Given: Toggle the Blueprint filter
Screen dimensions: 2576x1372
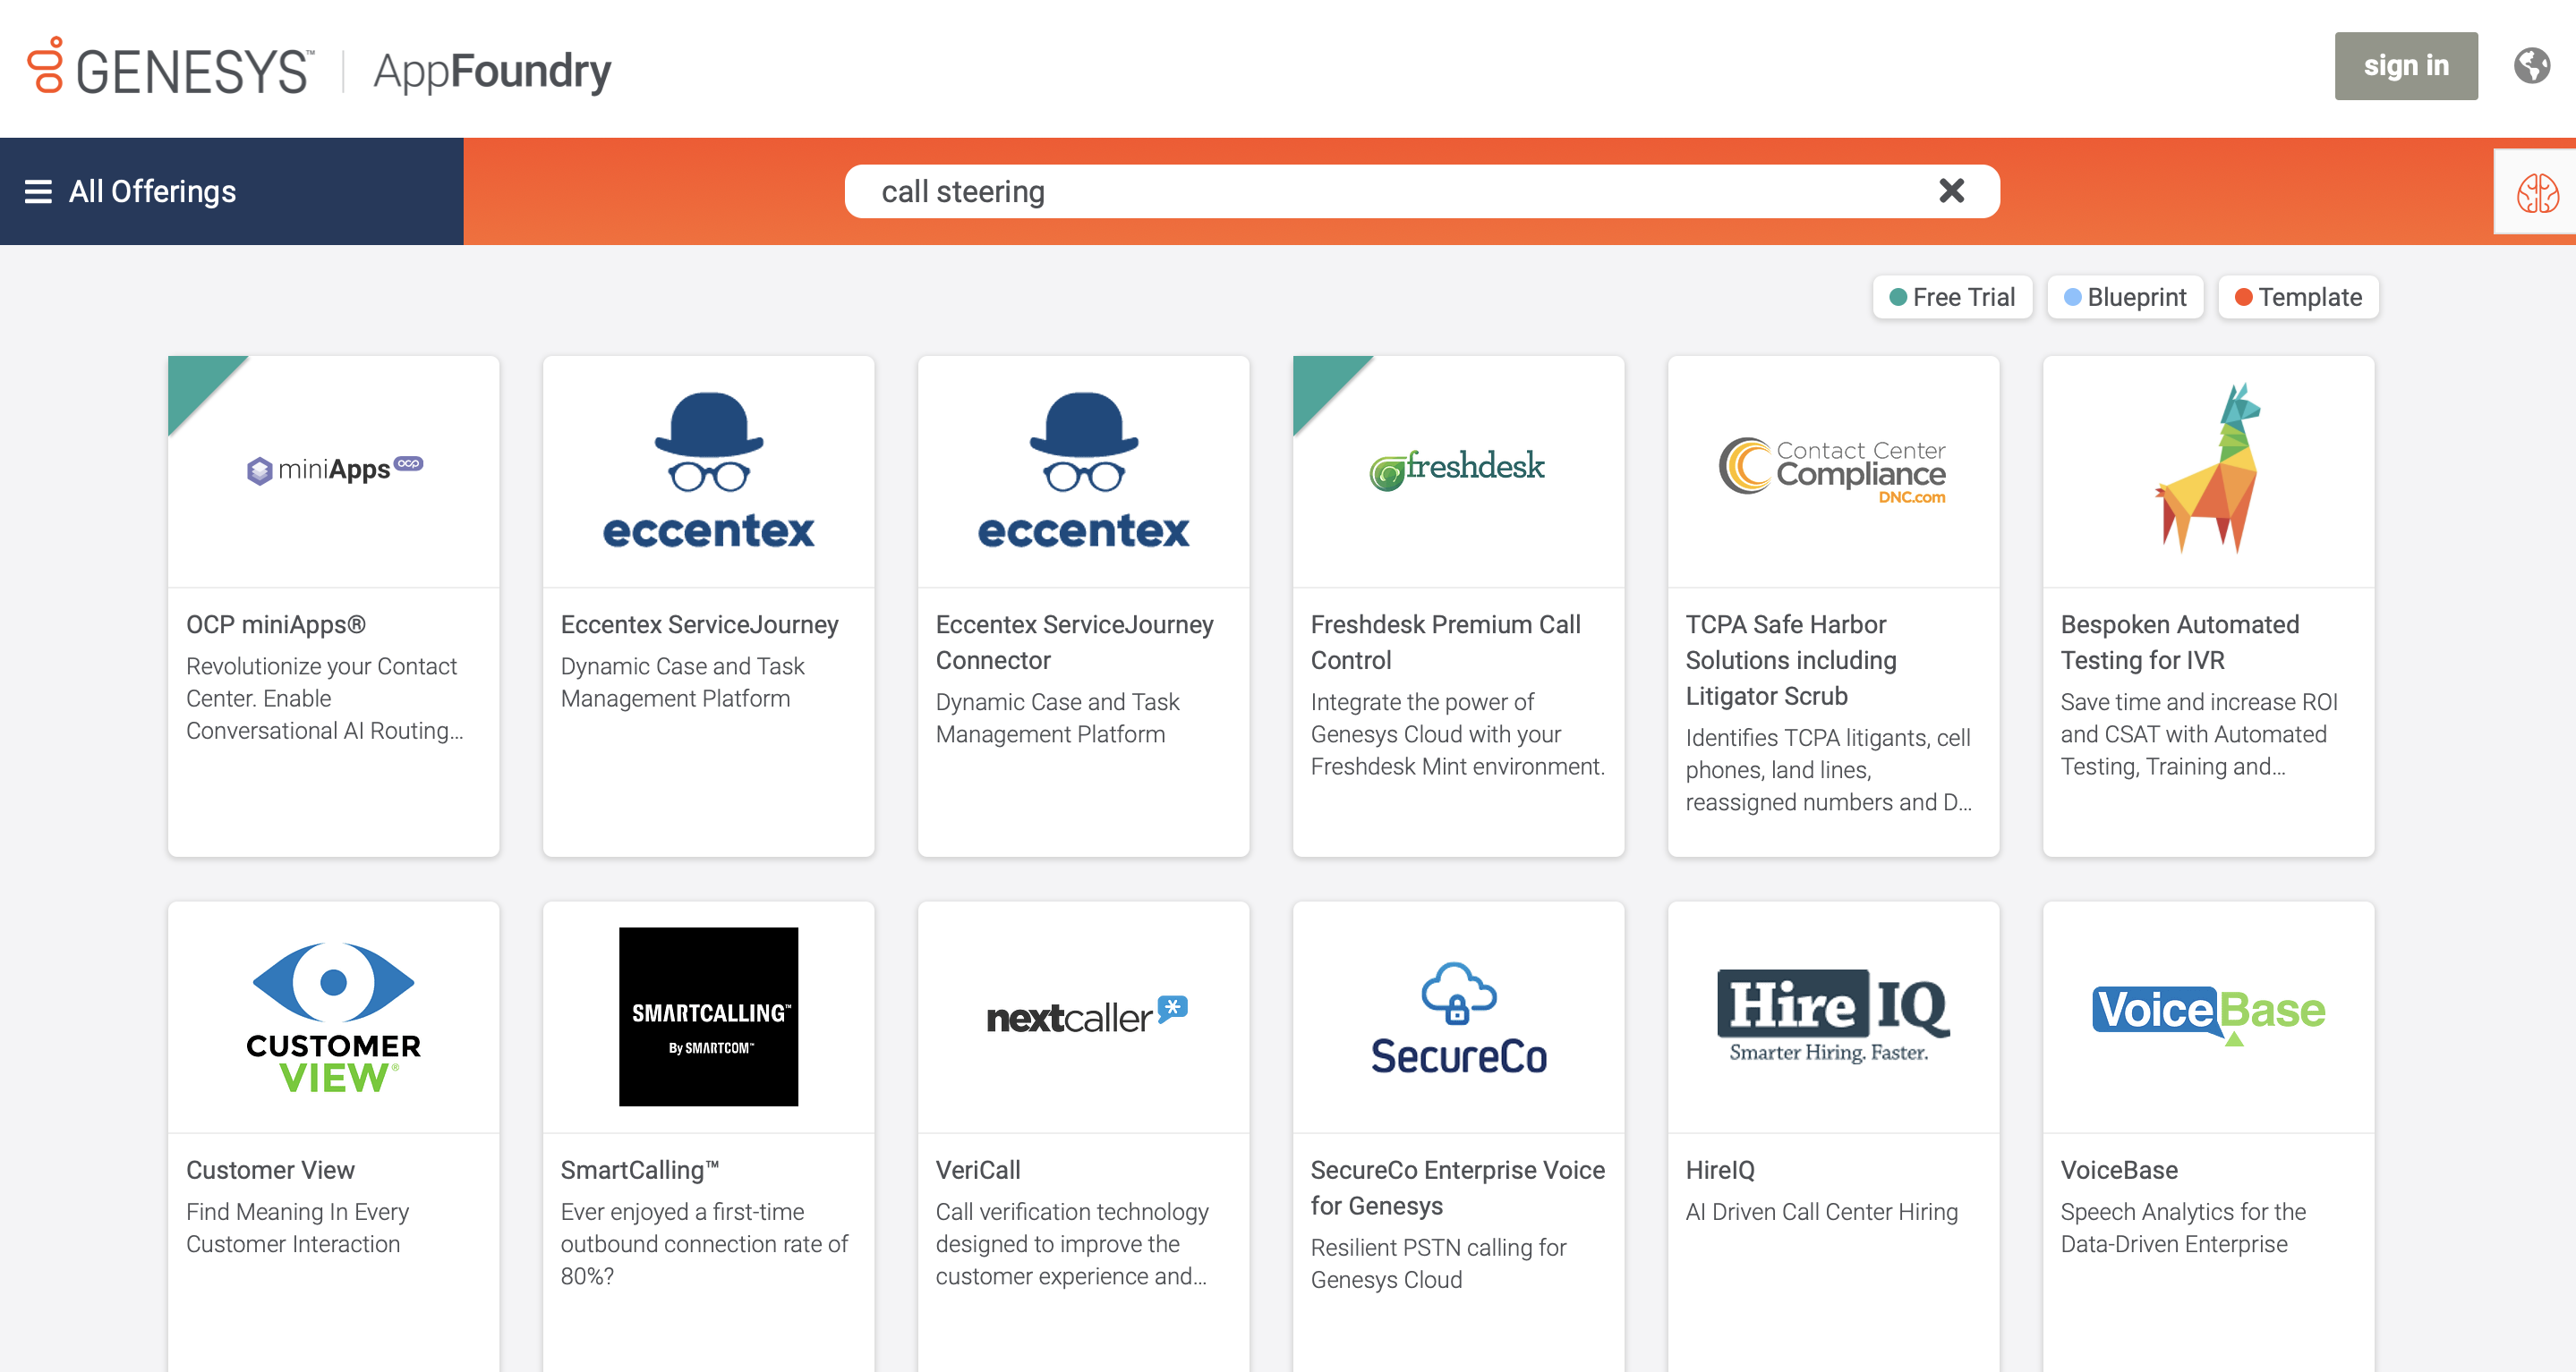Looking at the screenshot, I should (x=2125, y=297).
